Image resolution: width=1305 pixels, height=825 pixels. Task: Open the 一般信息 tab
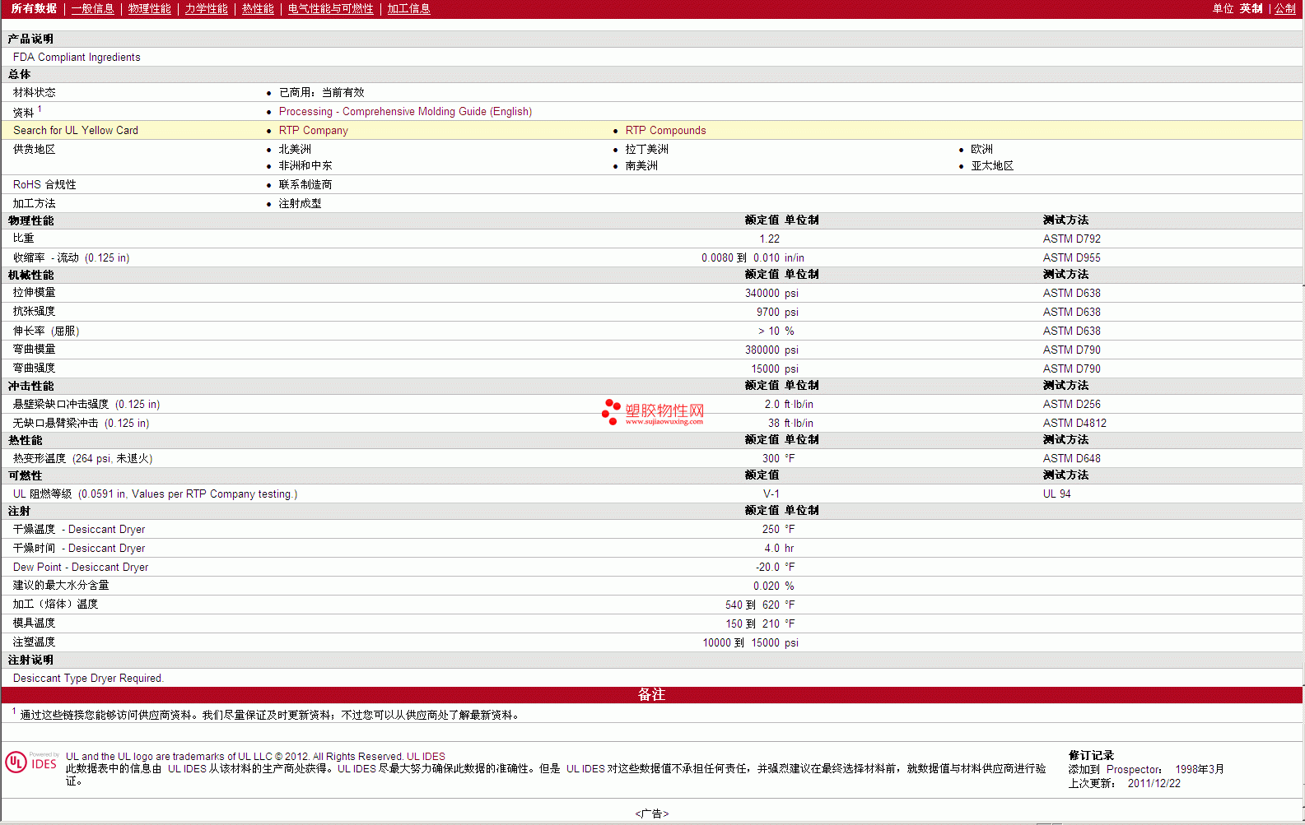[92, 9]
